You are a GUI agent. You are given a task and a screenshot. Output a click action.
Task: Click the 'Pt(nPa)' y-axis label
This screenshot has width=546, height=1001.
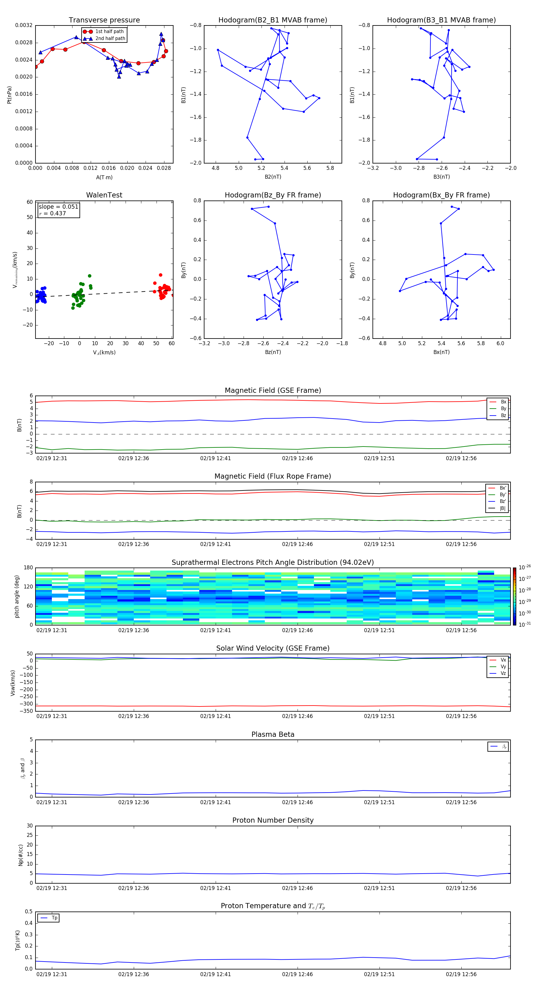[x=9, y=95]
